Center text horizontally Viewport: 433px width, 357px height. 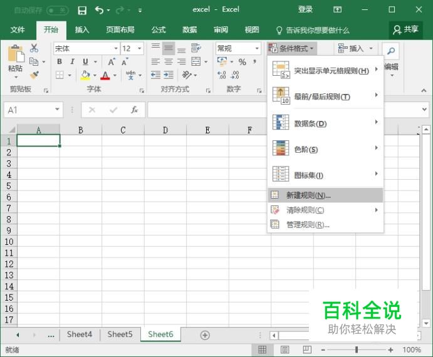(169, 61)
